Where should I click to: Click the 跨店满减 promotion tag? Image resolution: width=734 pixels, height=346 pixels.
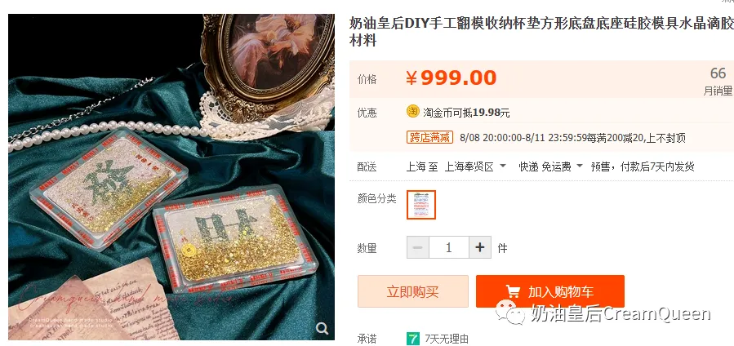(429, 137)
